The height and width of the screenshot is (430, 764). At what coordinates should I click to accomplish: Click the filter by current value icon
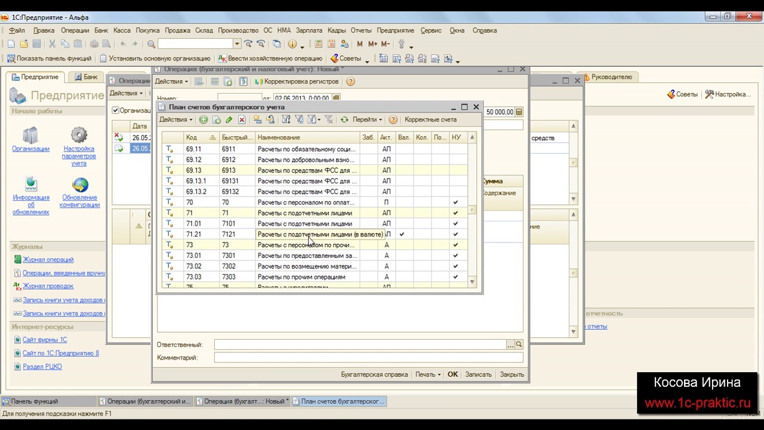pos(300,120)
